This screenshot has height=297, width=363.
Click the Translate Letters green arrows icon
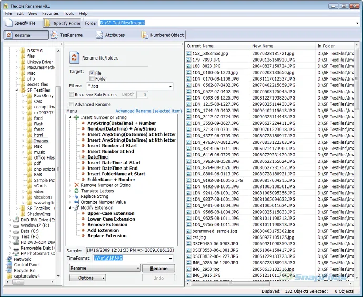point(76,191)
